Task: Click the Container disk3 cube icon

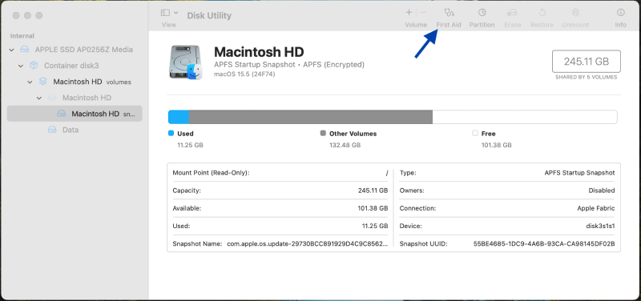Action: coord(34,66)
